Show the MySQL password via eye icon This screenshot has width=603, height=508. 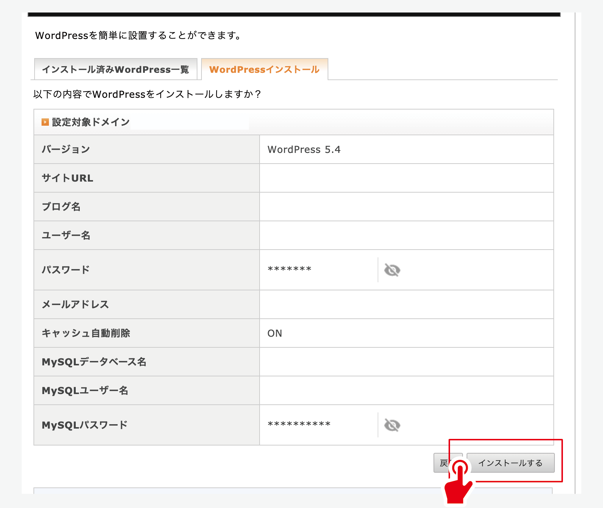point(392,425)
